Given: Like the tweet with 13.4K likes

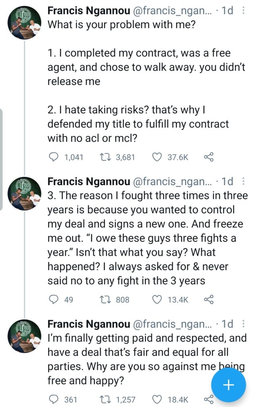Looking at the screenshot, I should [x=157, y=299].
